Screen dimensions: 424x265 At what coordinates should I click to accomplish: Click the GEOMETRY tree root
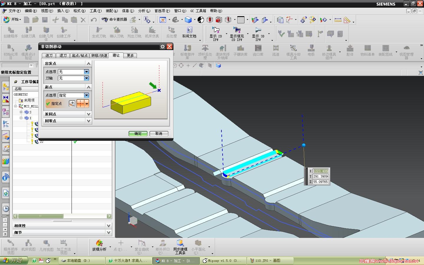click(21, 95)
